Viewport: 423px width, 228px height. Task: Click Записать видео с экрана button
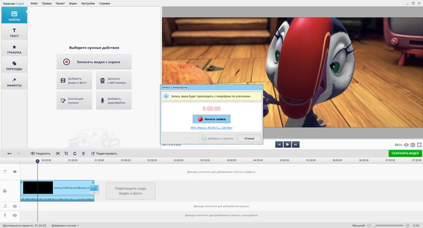pos(94,62)
